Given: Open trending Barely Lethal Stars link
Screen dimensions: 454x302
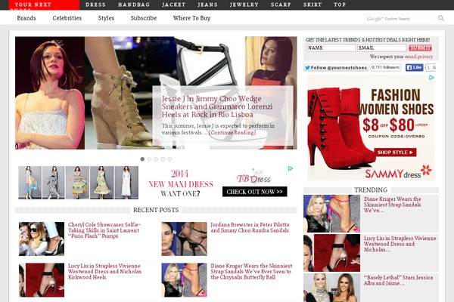Looking at the screenshot, I should click(x=399, y=280).
